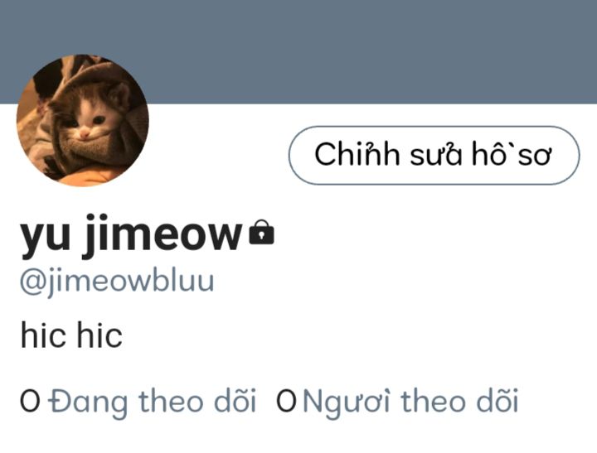Click the username starting with @ symbol
Image resolution: width=597 pixels, height=453 pixels.
tap(117, 283)
